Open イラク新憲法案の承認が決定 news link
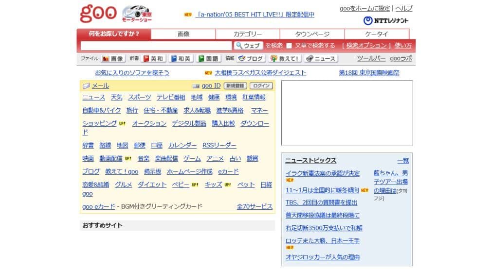 pyautogui.click(x=323, y=173)
